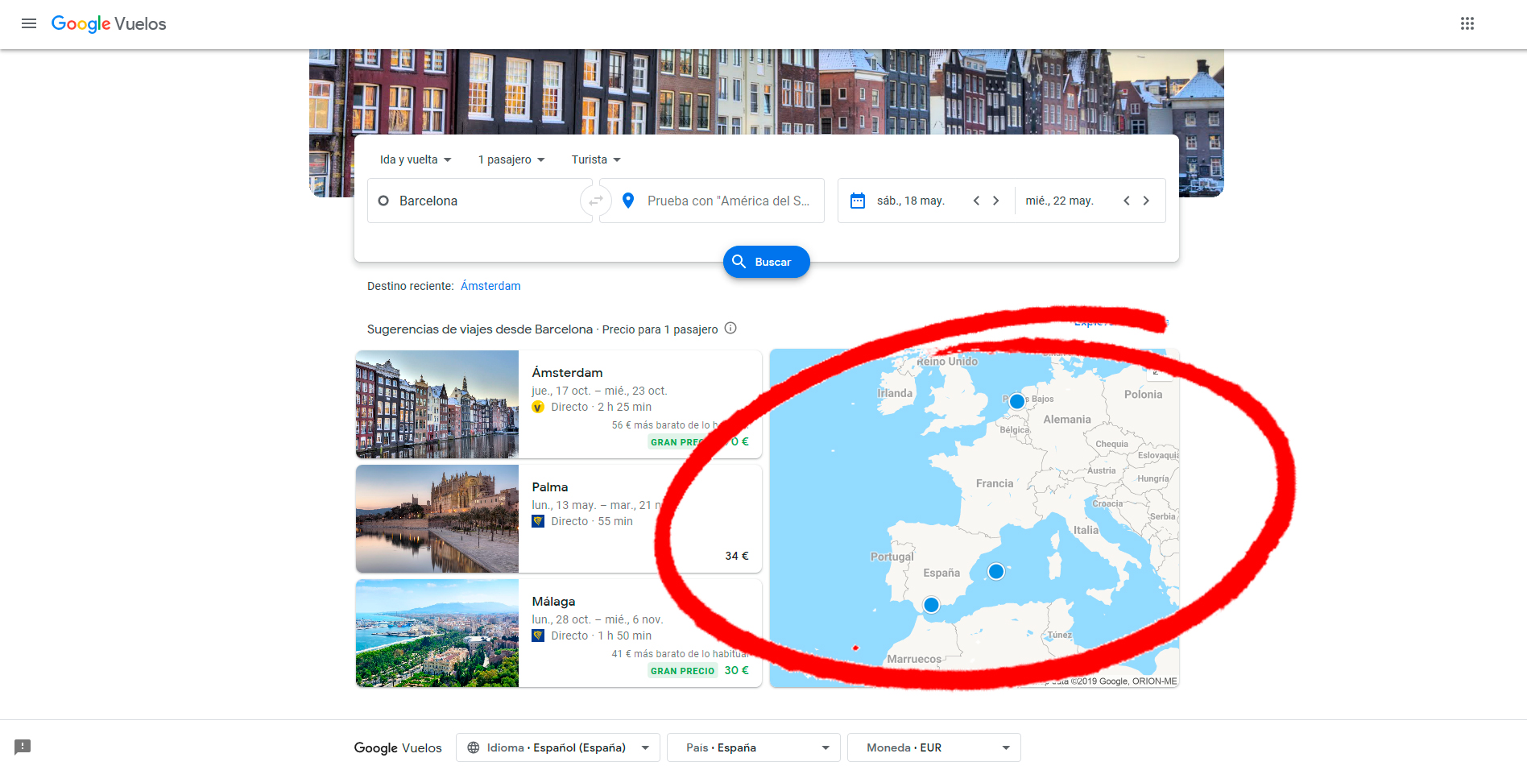This screenshot has height=766, width=1527.
Task: Select the Málaga trip title
Action: coord(553,602)
